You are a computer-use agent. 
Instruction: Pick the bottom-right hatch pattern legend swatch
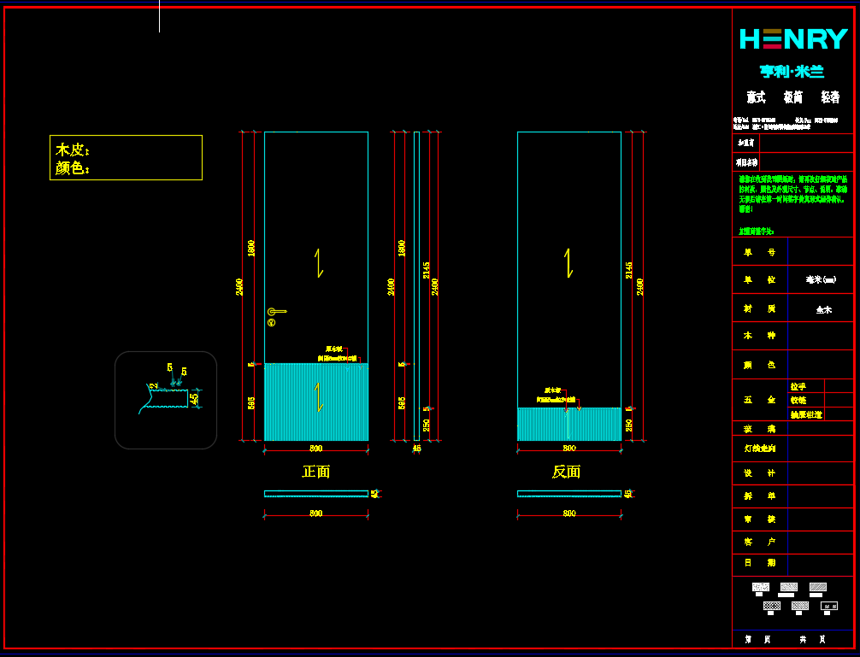tap(828, 606)
